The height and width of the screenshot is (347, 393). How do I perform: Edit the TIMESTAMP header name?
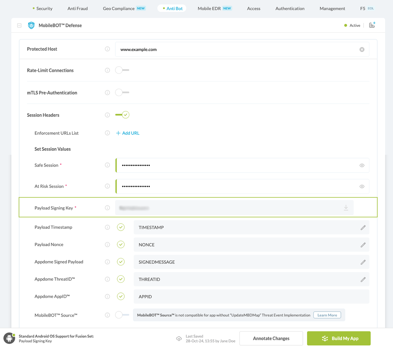pos(363,228)
